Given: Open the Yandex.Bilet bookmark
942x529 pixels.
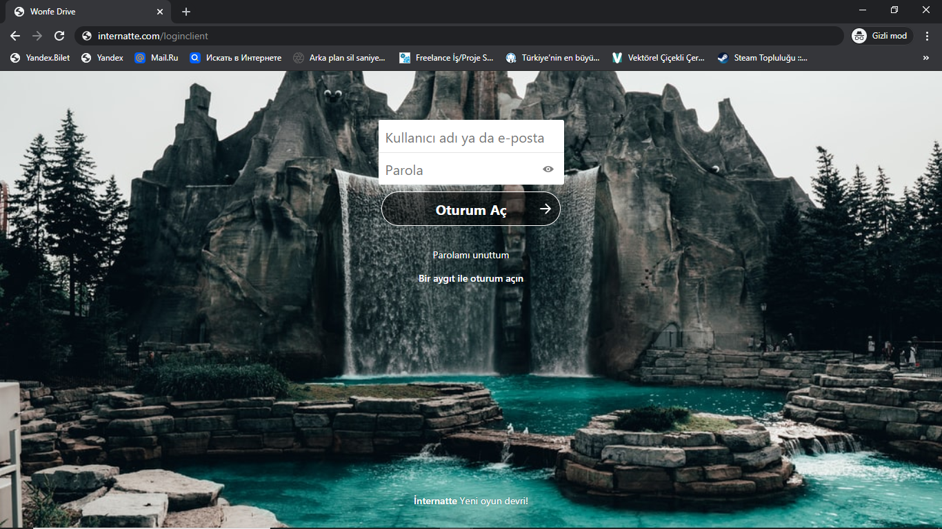Looking at the screenshot, I should click(x=40, y=58).
